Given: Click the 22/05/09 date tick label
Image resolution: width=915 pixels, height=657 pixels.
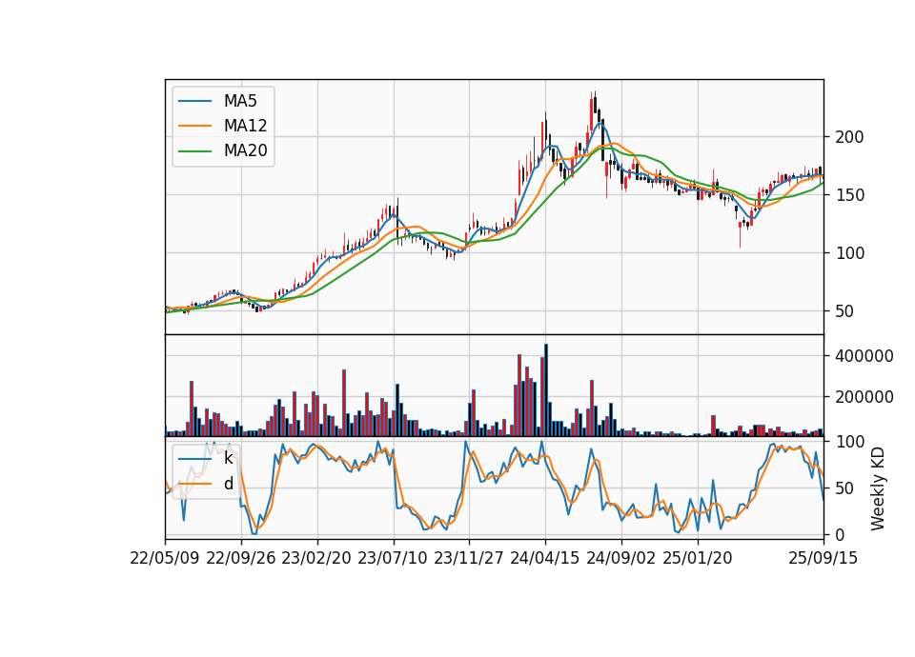Looking at the screenshot, I should pyautogui.click(x=165, y=558).
